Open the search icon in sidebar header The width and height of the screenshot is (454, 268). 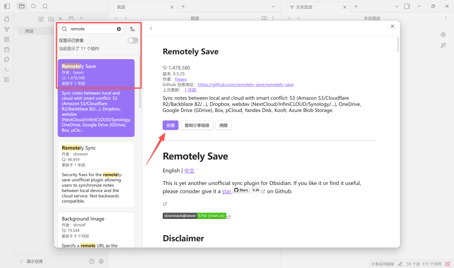[33, 6]
